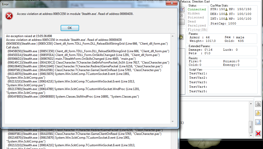Click the red error X icon
Image resolution: width=263 pixels, height=149 pixels.
(x=9, y=16)
